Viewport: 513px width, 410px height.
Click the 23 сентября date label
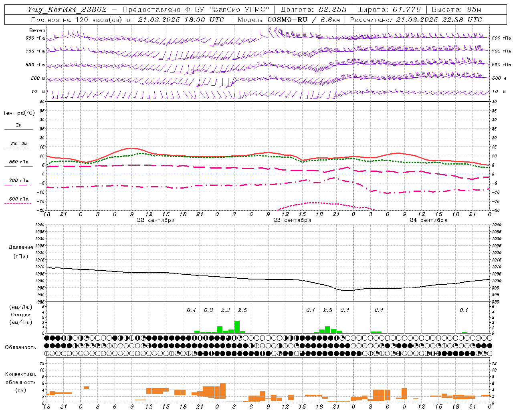tap(292, 220)
